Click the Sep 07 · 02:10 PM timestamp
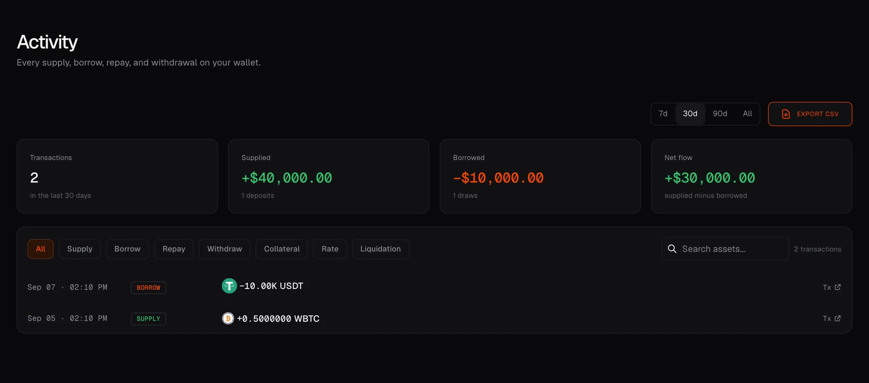This screenshot has width=869, height=383. click(68, 287)
